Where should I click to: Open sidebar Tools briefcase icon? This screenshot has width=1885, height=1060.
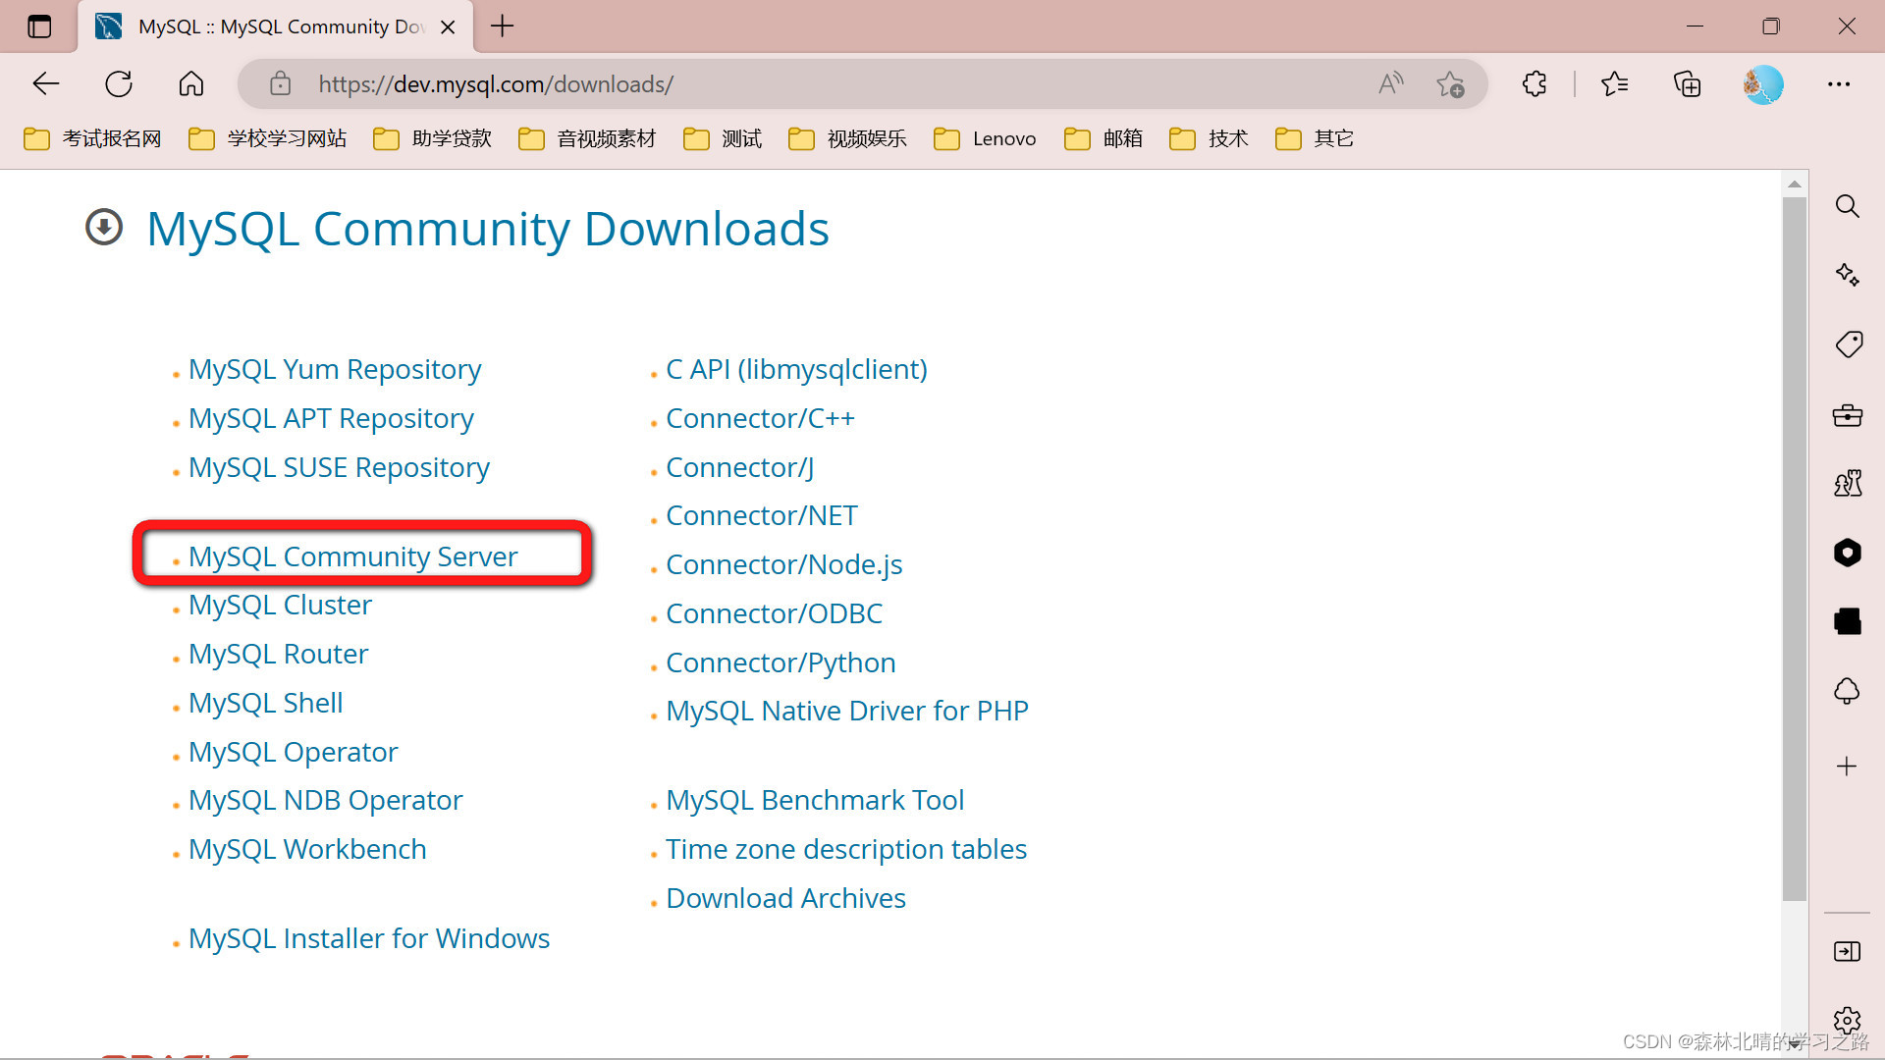click(1847, 415)
